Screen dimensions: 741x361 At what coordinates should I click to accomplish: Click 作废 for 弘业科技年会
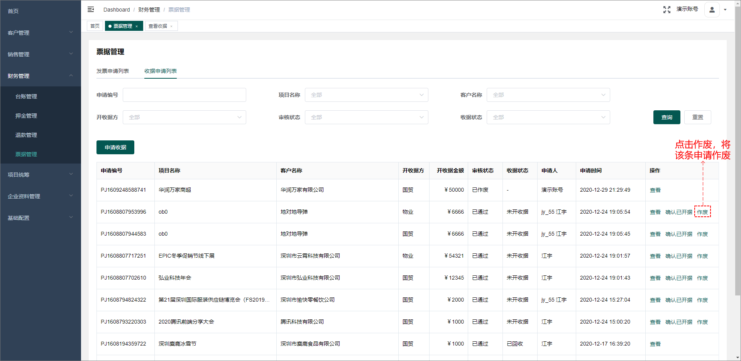[x=702, y=278]
